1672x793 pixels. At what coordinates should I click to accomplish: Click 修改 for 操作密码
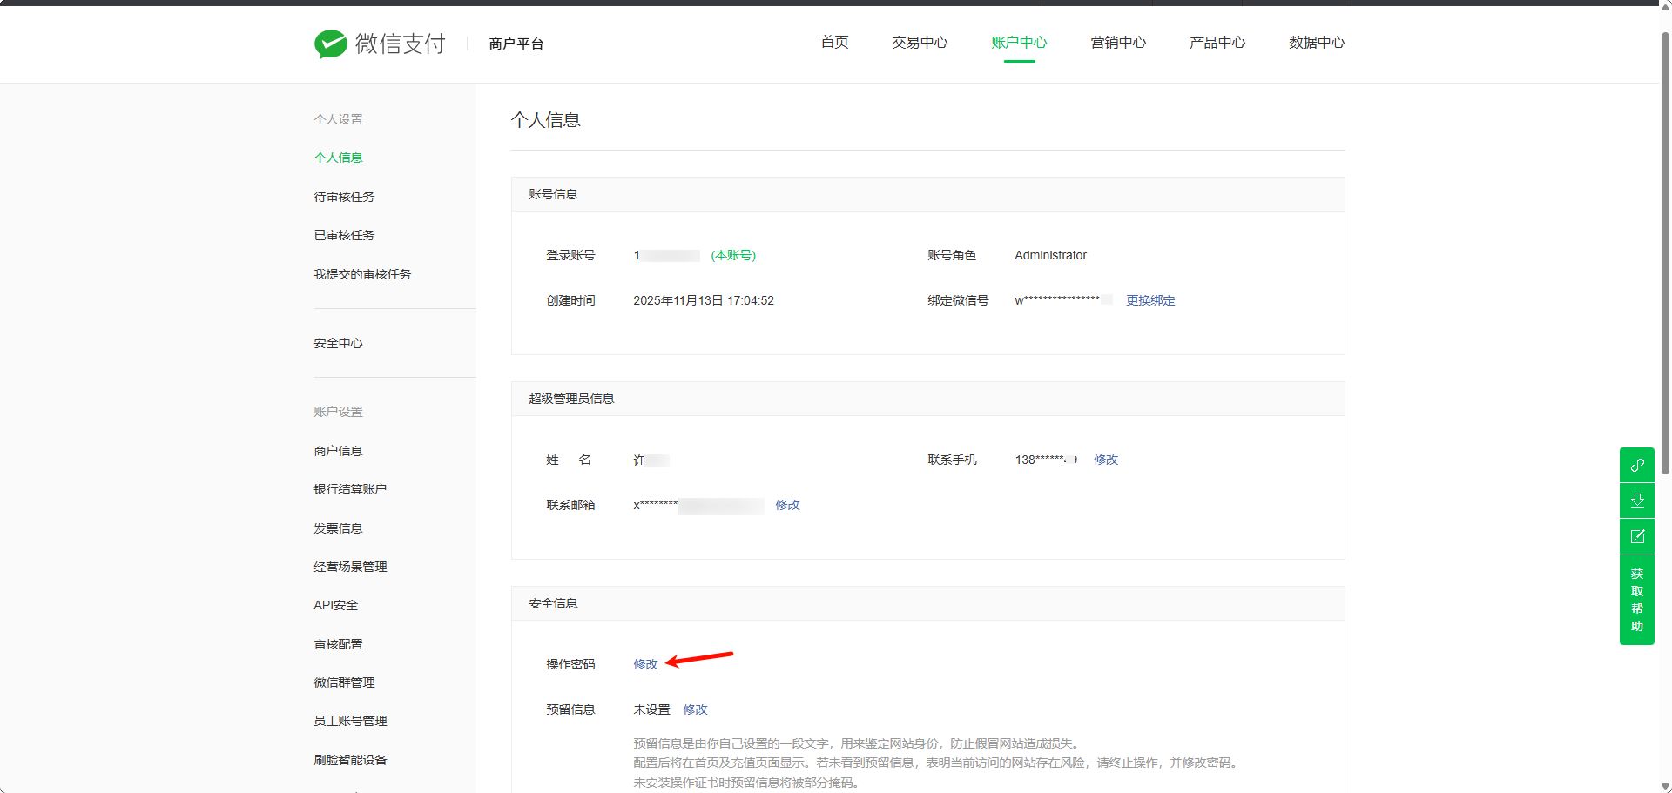point(645,664)
